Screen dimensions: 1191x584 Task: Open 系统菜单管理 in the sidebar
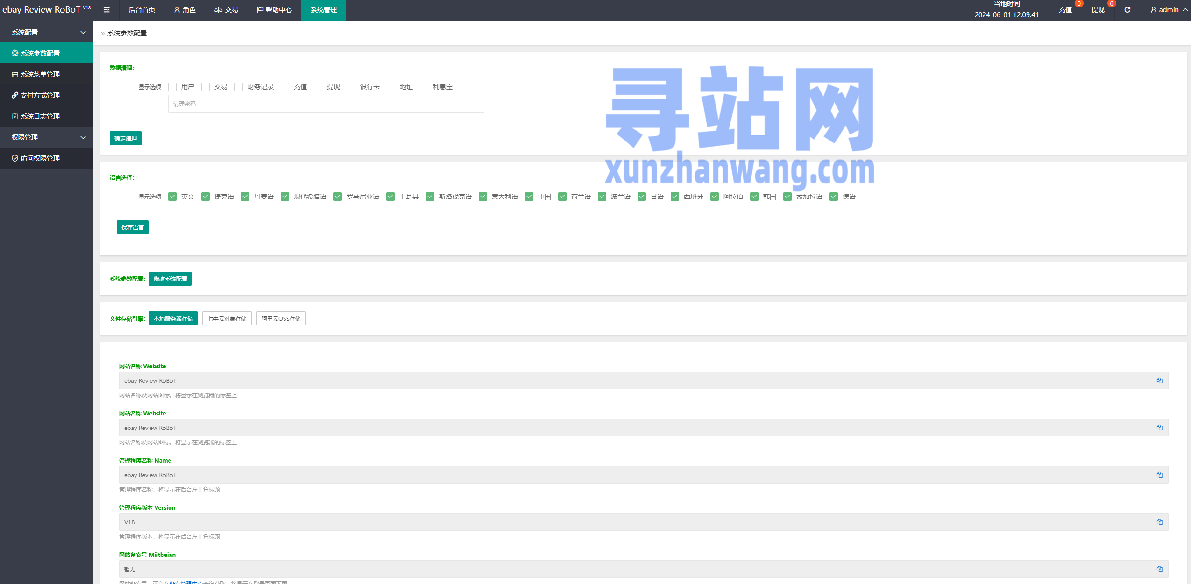[x=47, y=74]
